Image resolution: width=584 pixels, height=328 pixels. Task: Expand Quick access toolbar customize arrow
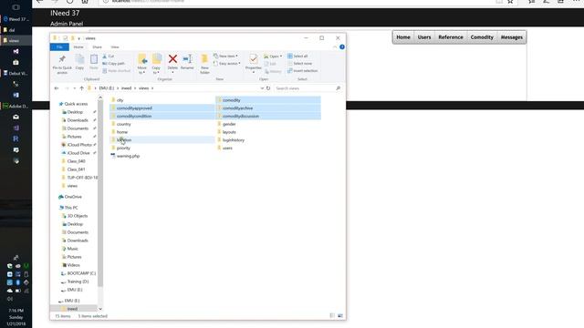click(79, 38)
